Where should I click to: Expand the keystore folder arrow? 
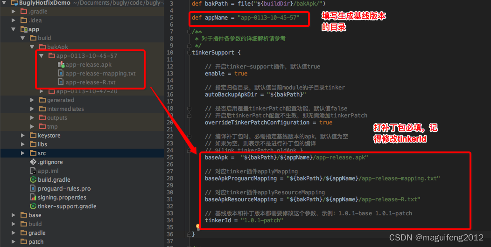click(22, 135)
